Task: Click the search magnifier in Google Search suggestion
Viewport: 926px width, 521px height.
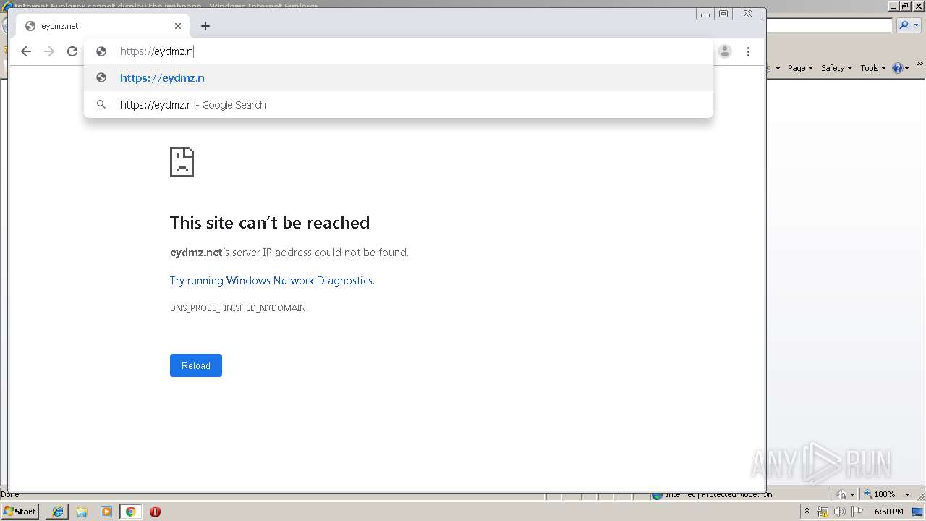Action: click(x=101, y=104)
